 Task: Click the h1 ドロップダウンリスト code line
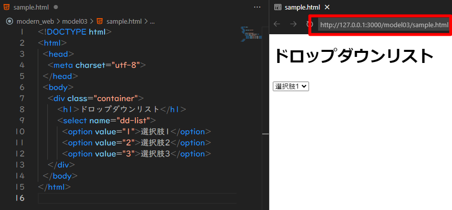pyautogui.click(x=122, y=109)
